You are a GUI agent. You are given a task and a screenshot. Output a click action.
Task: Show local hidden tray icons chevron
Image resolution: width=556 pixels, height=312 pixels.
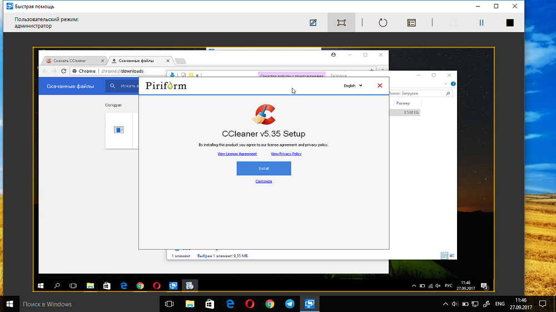click(x=445, y=304)
